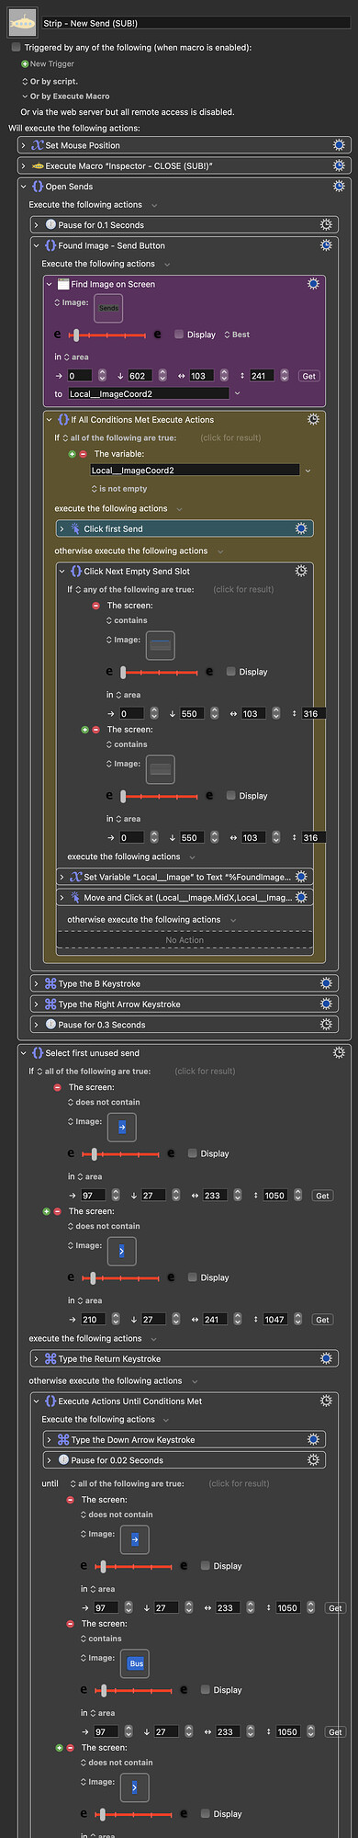
Task: Click stepper next to the 602 field
Action: point(162,375)
